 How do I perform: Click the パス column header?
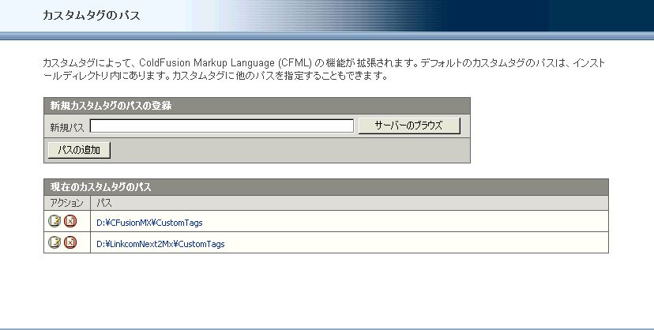pyautogui.click(x=104, y=203)
